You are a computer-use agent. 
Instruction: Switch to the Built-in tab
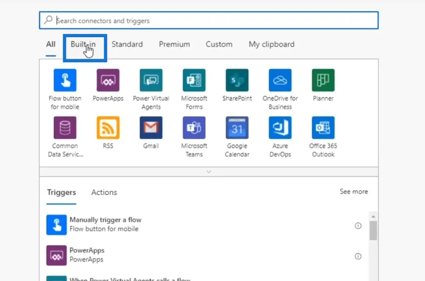[83, 44]
